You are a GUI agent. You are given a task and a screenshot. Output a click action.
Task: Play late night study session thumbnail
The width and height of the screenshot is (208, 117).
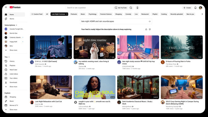pyautogui.click(x=138, y=47)
